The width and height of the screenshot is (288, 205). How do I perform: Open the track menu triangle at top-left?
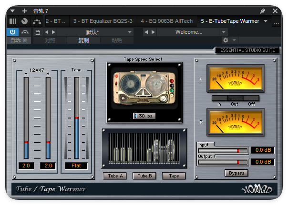[x=12, y=11]
